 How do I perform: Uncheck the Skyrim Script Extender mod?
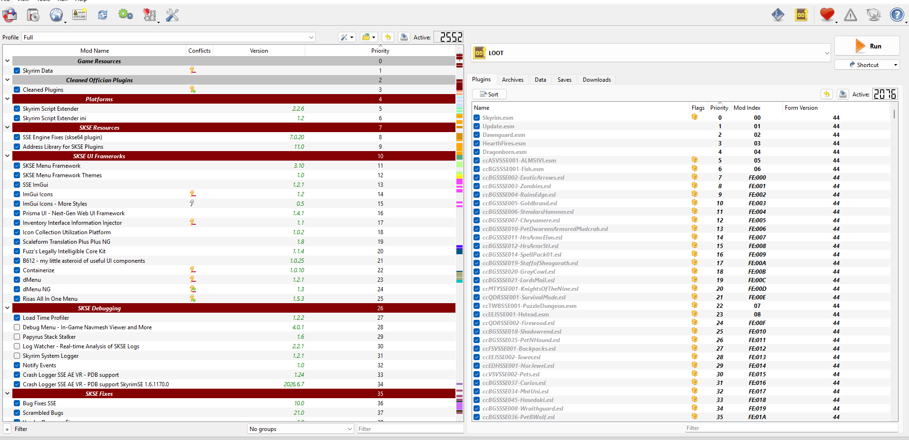[x=17, y=108]
